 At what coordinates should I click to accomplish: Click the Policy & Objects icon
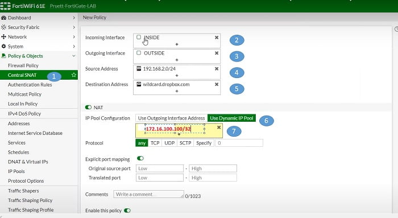(3, 56)
